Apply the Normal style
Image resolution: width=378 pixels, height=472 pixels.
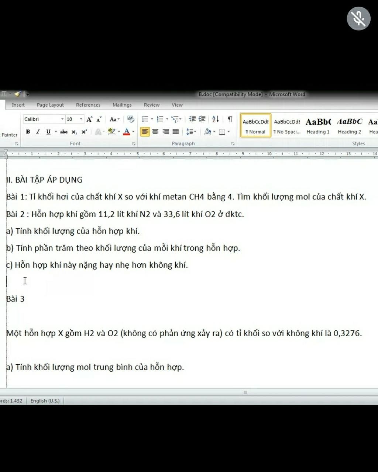[x=255, y=125]
